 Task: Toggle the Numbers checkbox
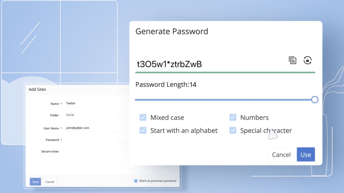[x=233, y=117]
